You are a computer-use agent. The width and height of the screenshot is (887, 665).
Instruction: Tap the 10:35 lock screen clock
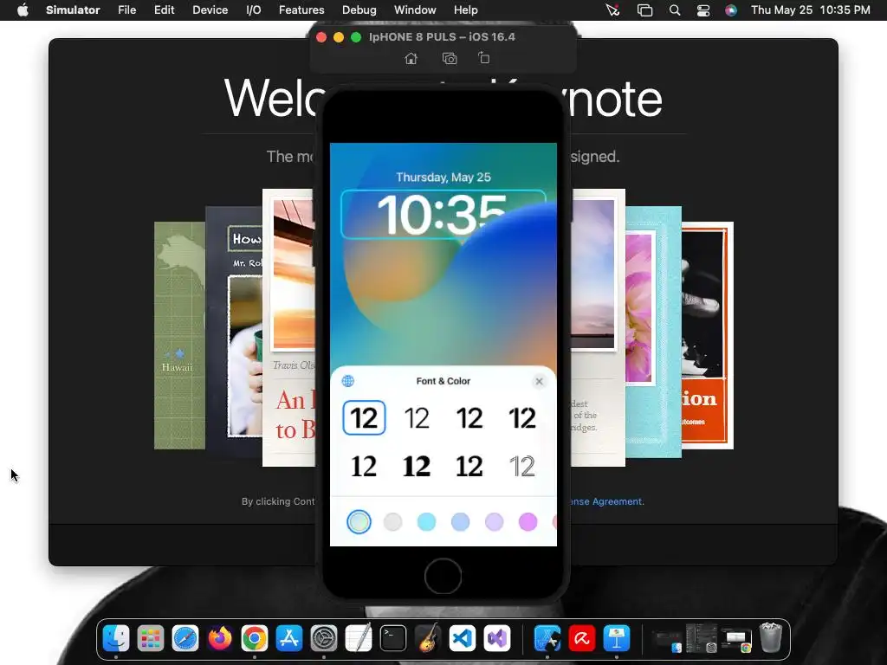(x=443, y=215)
